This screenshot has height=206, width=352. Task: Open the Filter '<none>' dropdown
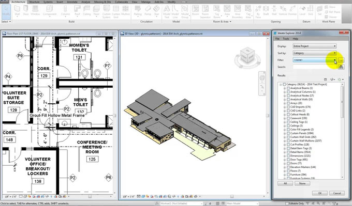point(315,60)
